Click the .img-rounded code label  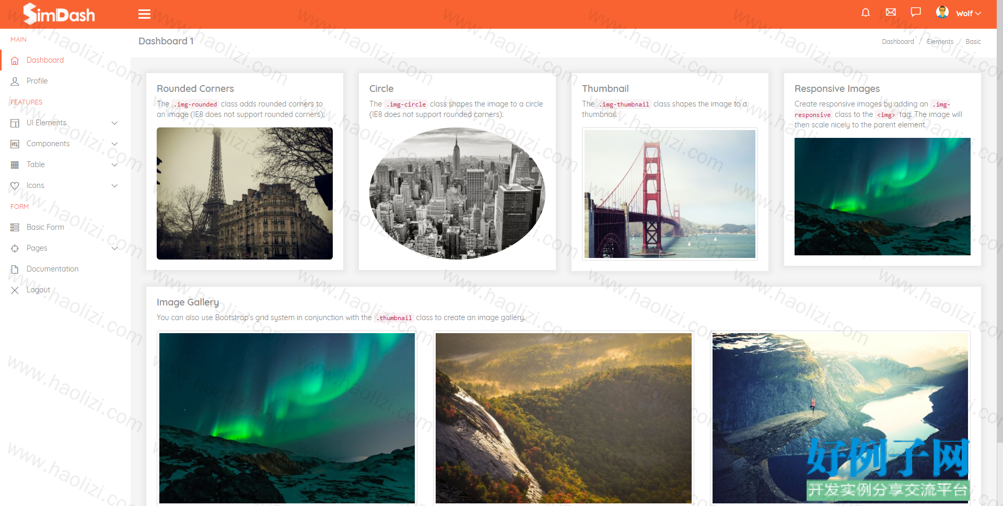point(195,104)
